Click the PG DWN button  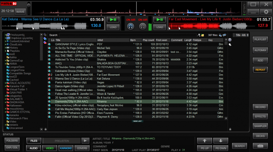click(x=220, y=148)
